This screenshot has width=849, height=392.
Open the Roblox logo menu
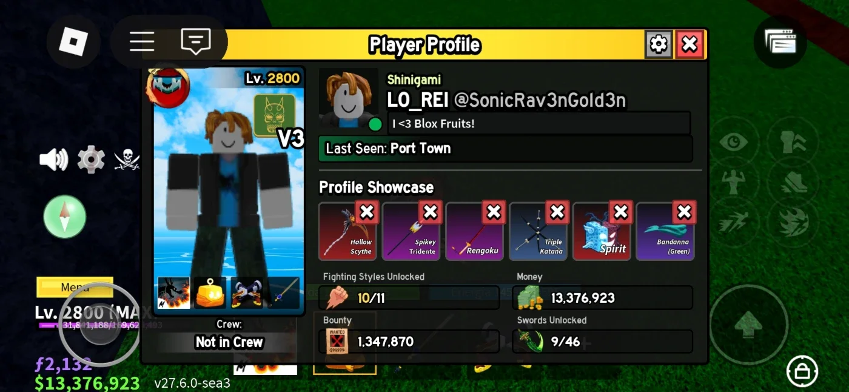(73, 42)
